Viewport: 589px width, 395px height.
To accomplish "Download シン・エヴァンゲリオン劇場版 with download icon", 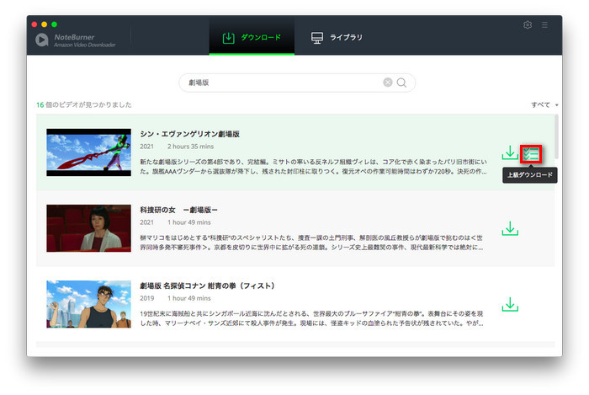I will tap(510, 152).
